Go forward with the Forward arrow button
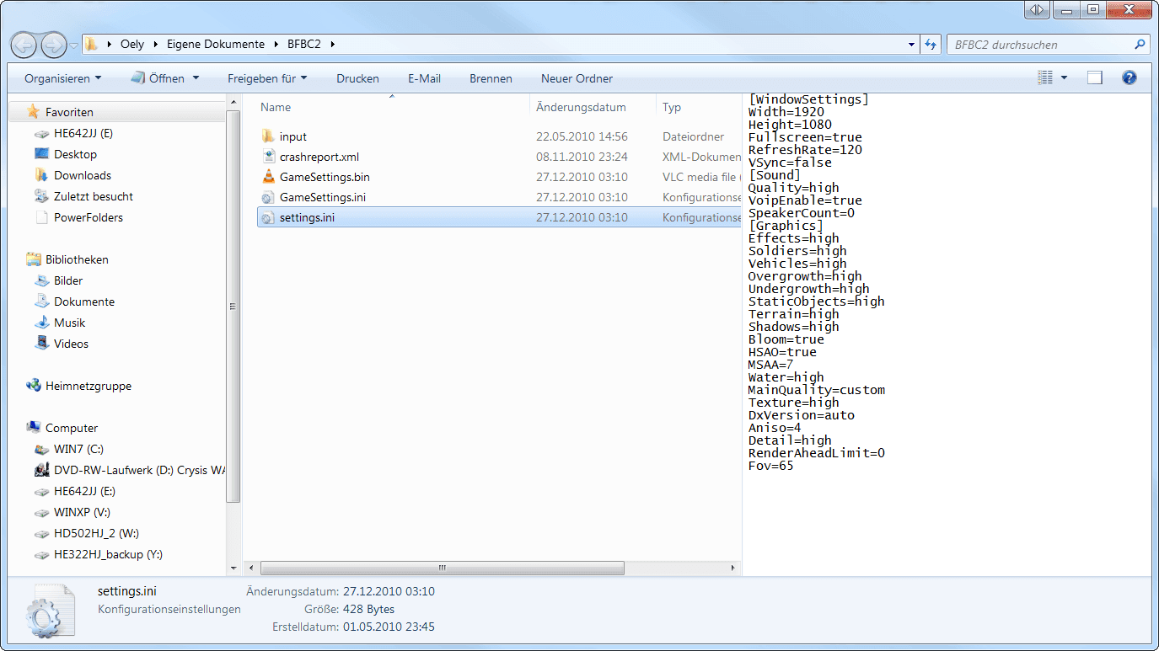This screenshot has width=1159, height=651. click(53, 45)
